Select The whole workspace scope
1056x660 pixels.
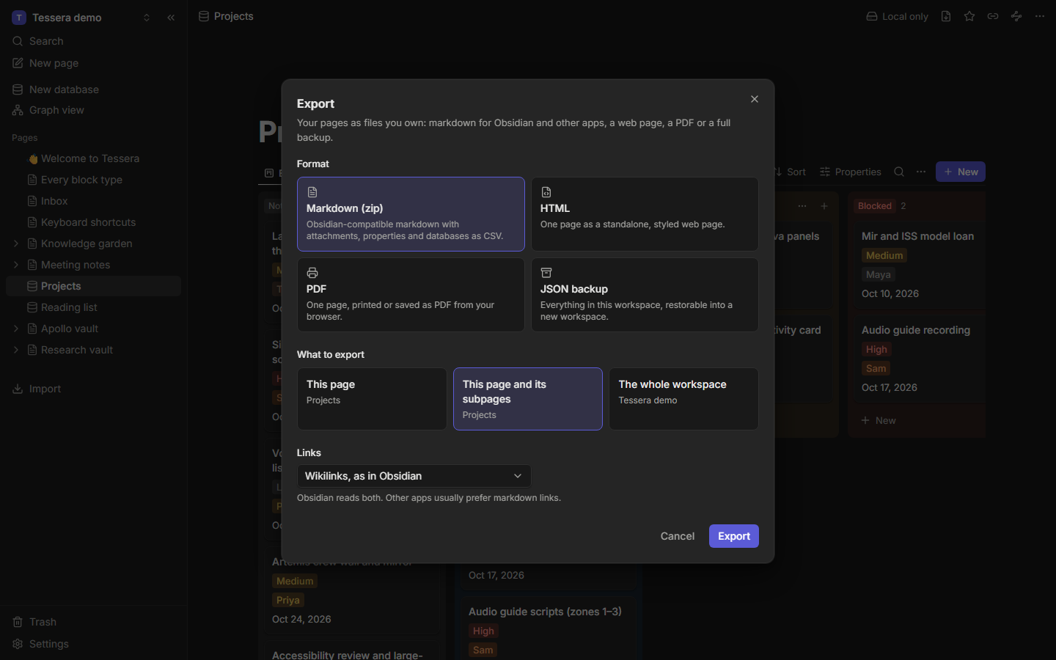point(683,399)
